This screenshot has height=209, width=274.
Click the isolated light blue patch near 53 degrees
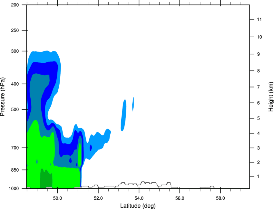(123, 115)
